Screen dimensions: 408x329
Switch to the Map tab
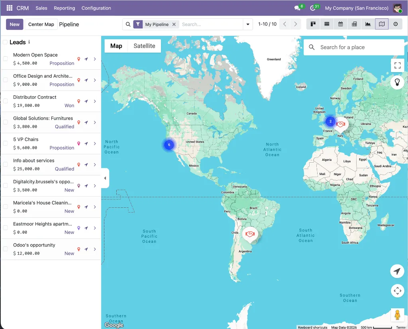pos(116,46)
